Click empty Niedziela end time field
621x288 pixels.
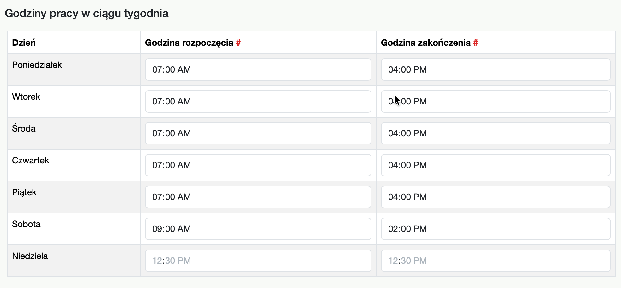click(495, 261)
